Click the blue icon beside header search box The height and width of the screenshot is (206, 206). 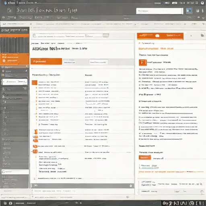tap(189, 11)
